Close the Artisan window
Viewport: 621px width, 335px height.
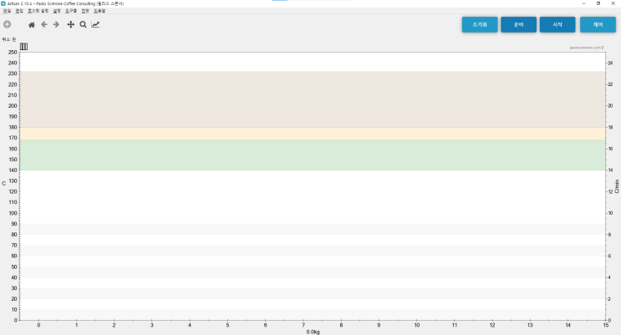pos(613,3)
